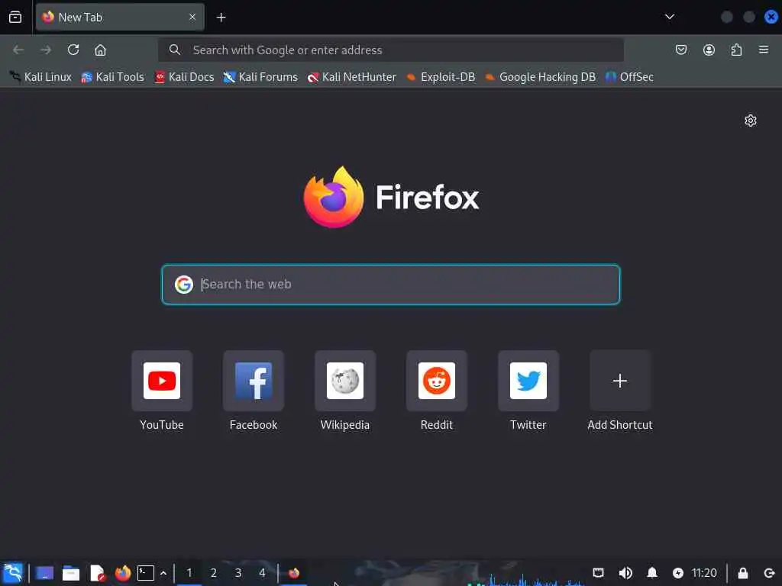Open the Extensions puzzle icon
This screenshot has height=586, width=782.
[x=737, y=50]
